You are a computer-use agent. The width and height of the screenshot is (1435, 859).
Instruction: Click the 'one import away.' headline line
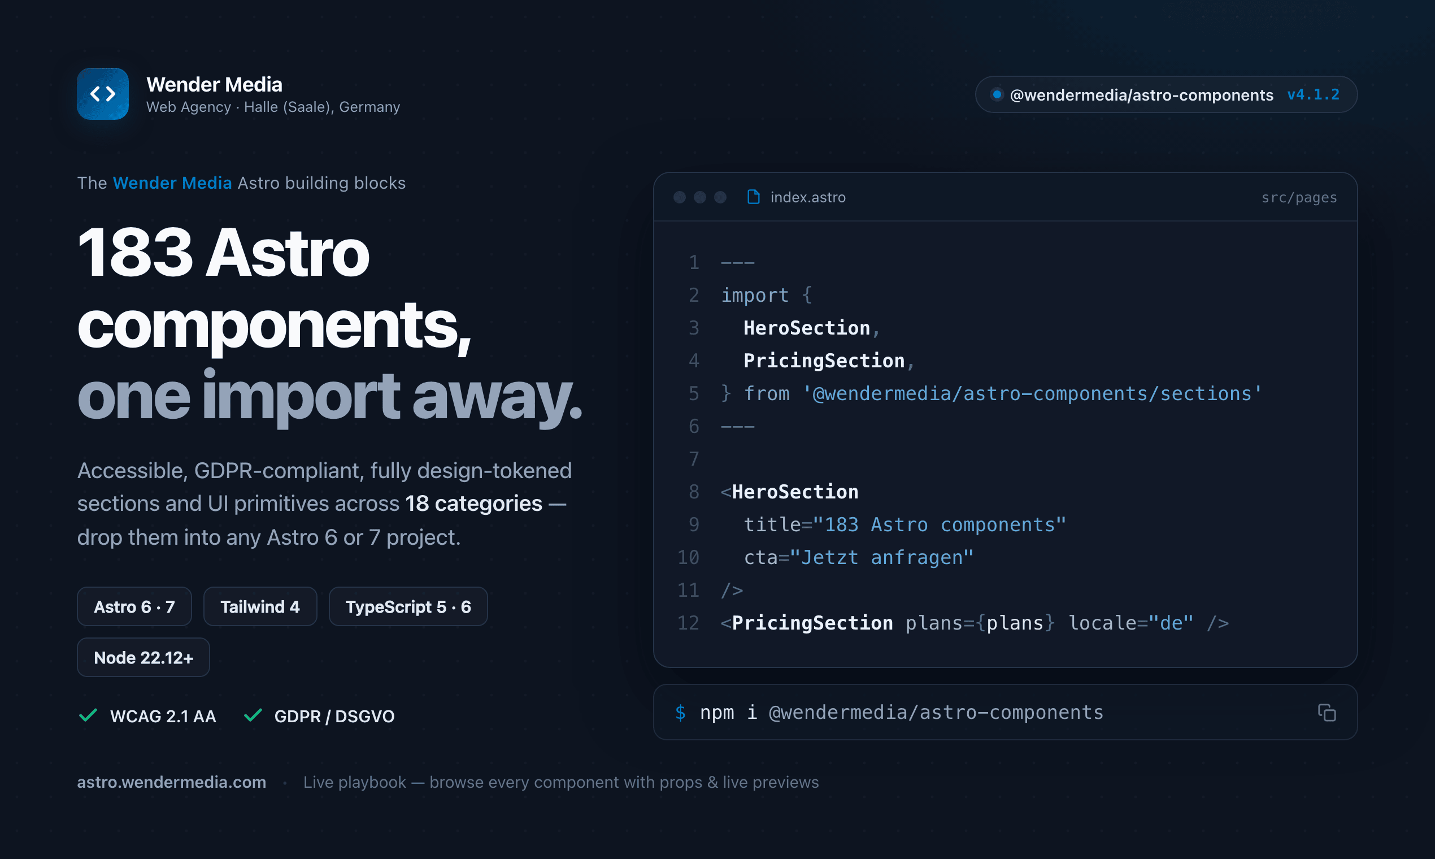[x=329, y=397]
